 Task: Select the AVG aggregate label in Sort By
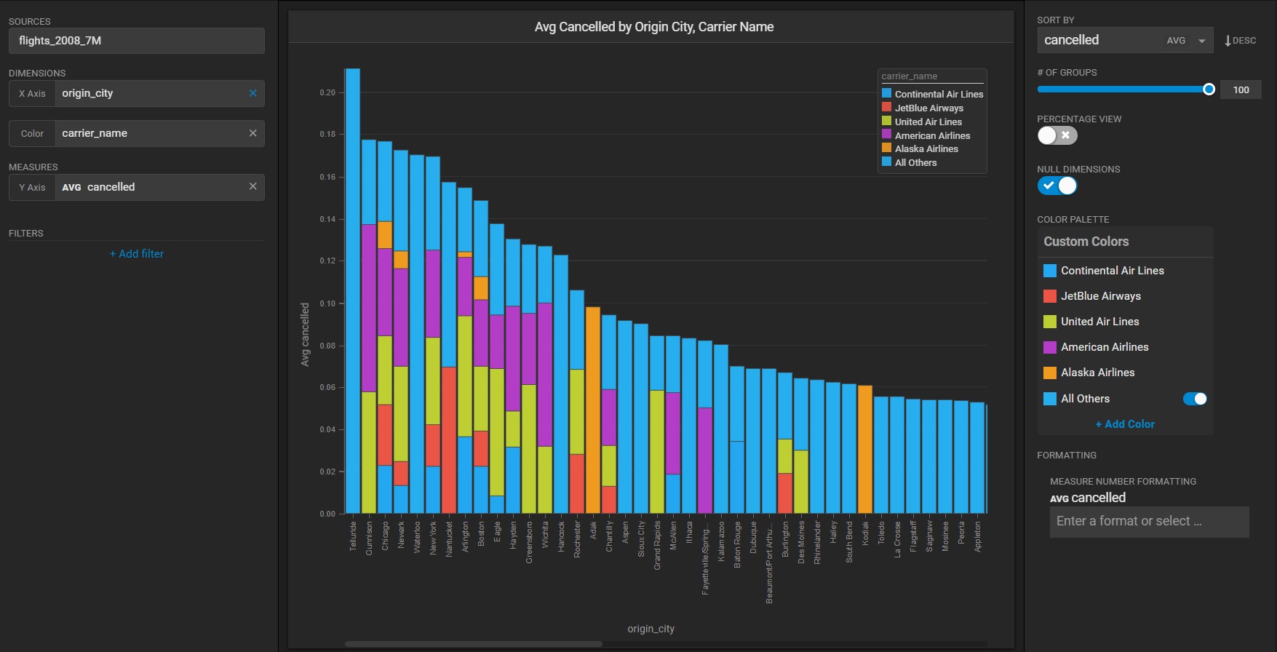pyautogui.click(x=1176, y=41)
